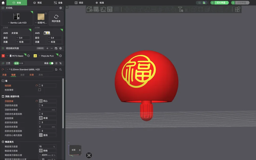Click the yellow filament 2 color swatch
Image resolution: width=256 pixels, height=160 pixels.
[35, 56]
